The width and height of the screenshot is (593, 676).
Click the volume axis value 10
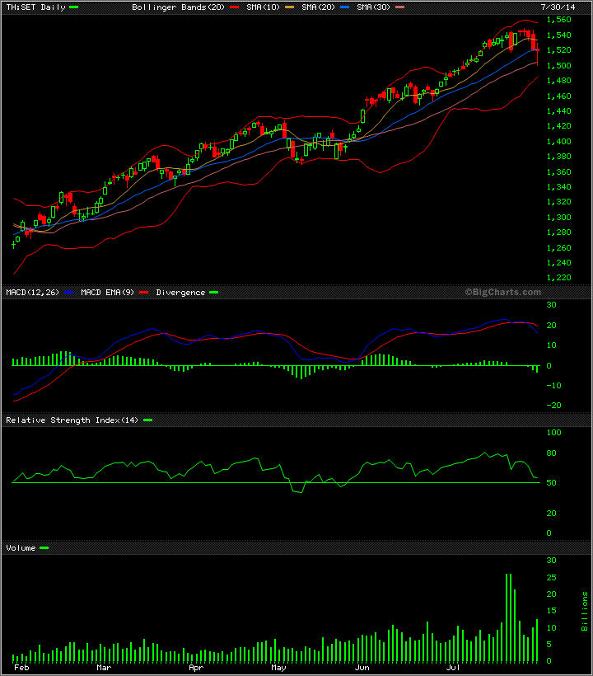coord(551,628)
